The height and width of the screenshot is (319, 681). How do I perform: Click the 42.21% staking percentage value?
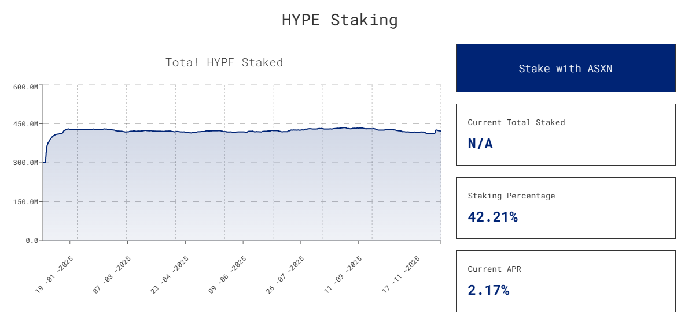click(x=492, y=217)
